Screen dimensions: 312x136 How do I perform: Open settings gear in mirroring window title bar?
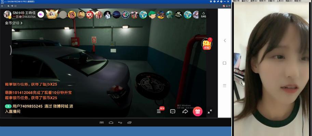[x=211, y=2]
